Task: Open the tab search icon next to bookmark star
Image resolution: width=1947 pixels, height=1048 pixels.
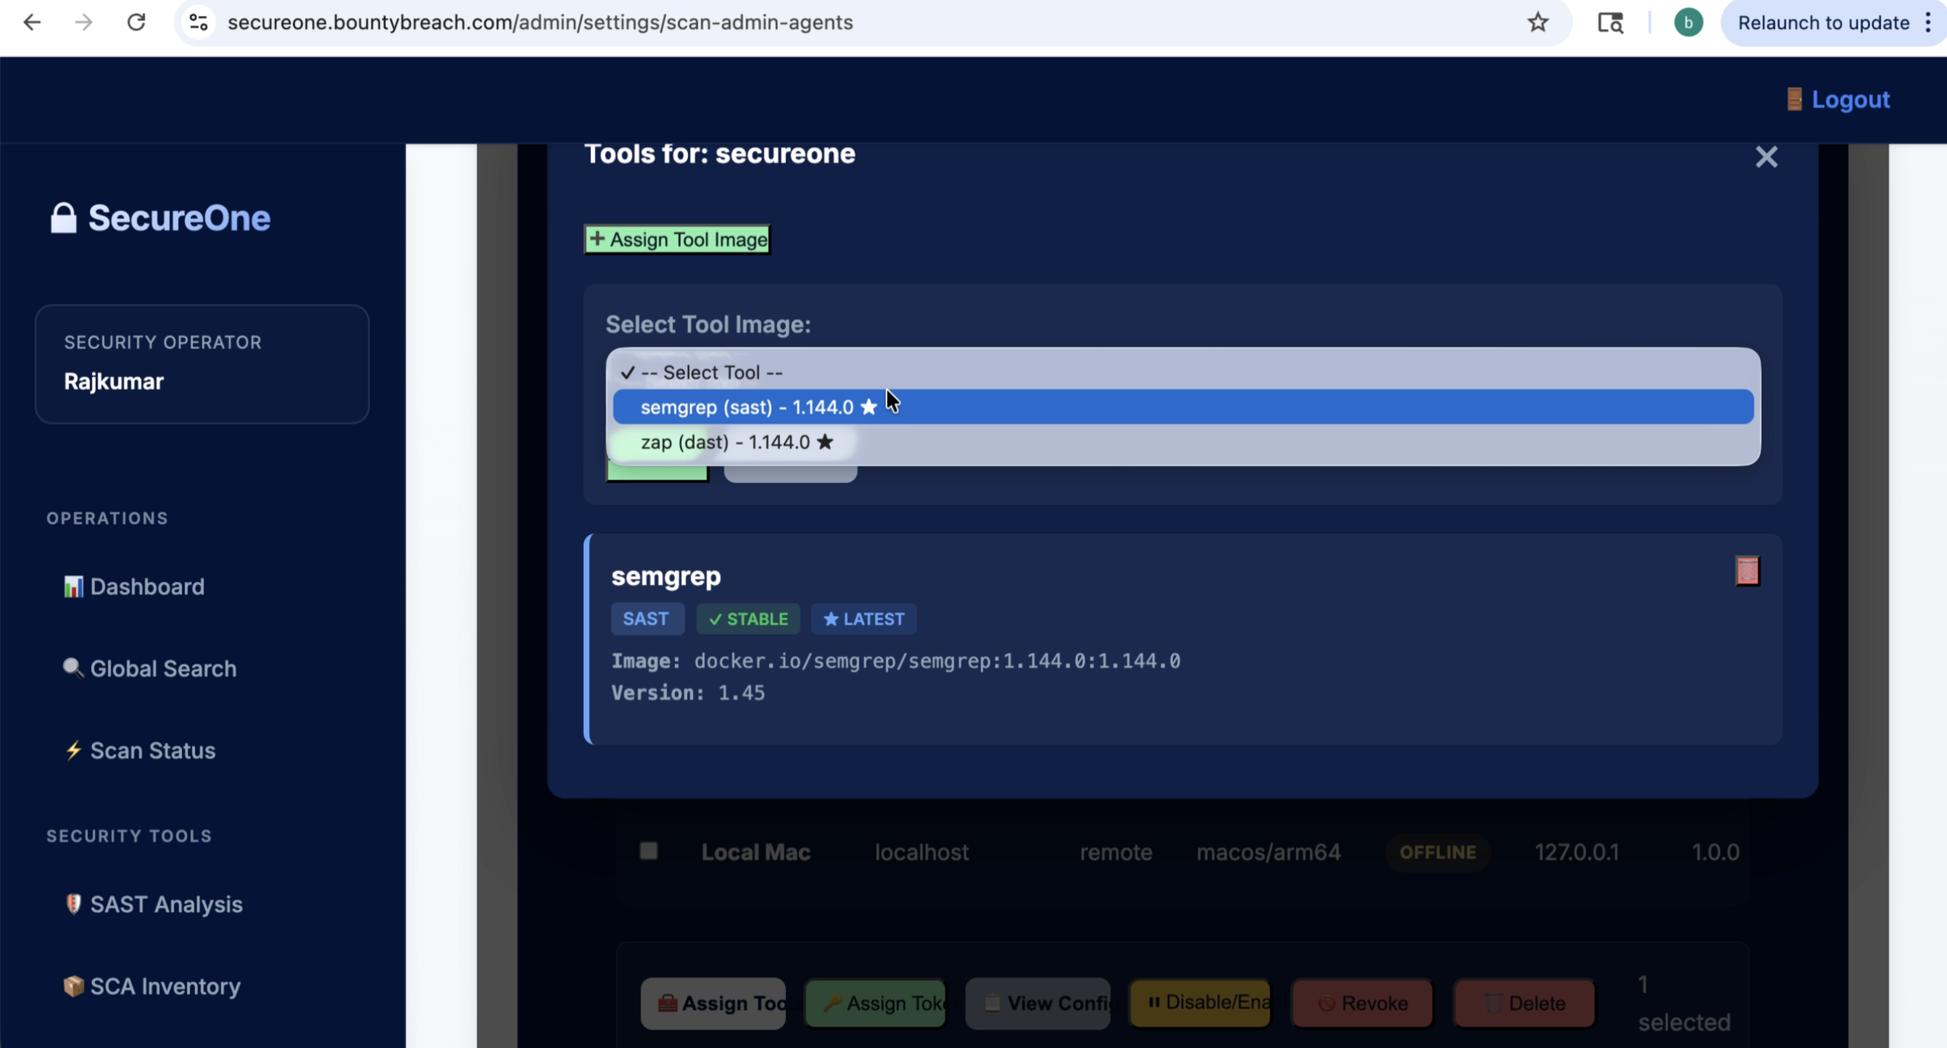Action: pyautogui.click(x=1610, y=22)
